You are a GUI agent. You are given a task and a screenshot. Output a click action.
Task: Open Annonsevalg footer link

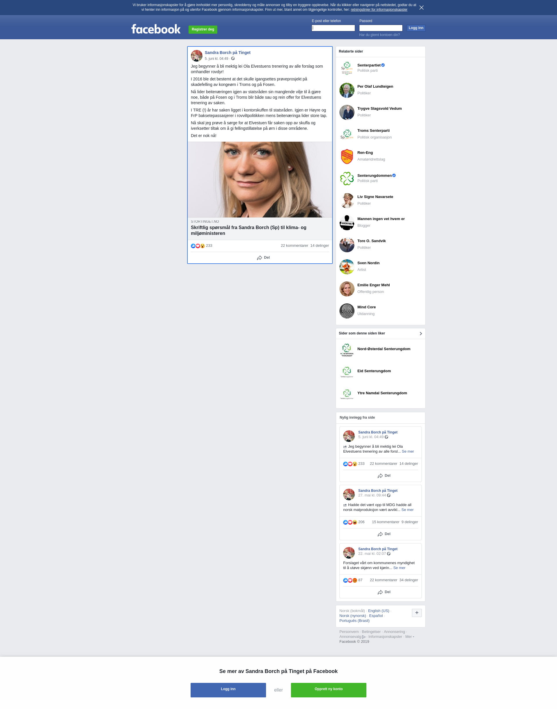(x=352, y=636)
